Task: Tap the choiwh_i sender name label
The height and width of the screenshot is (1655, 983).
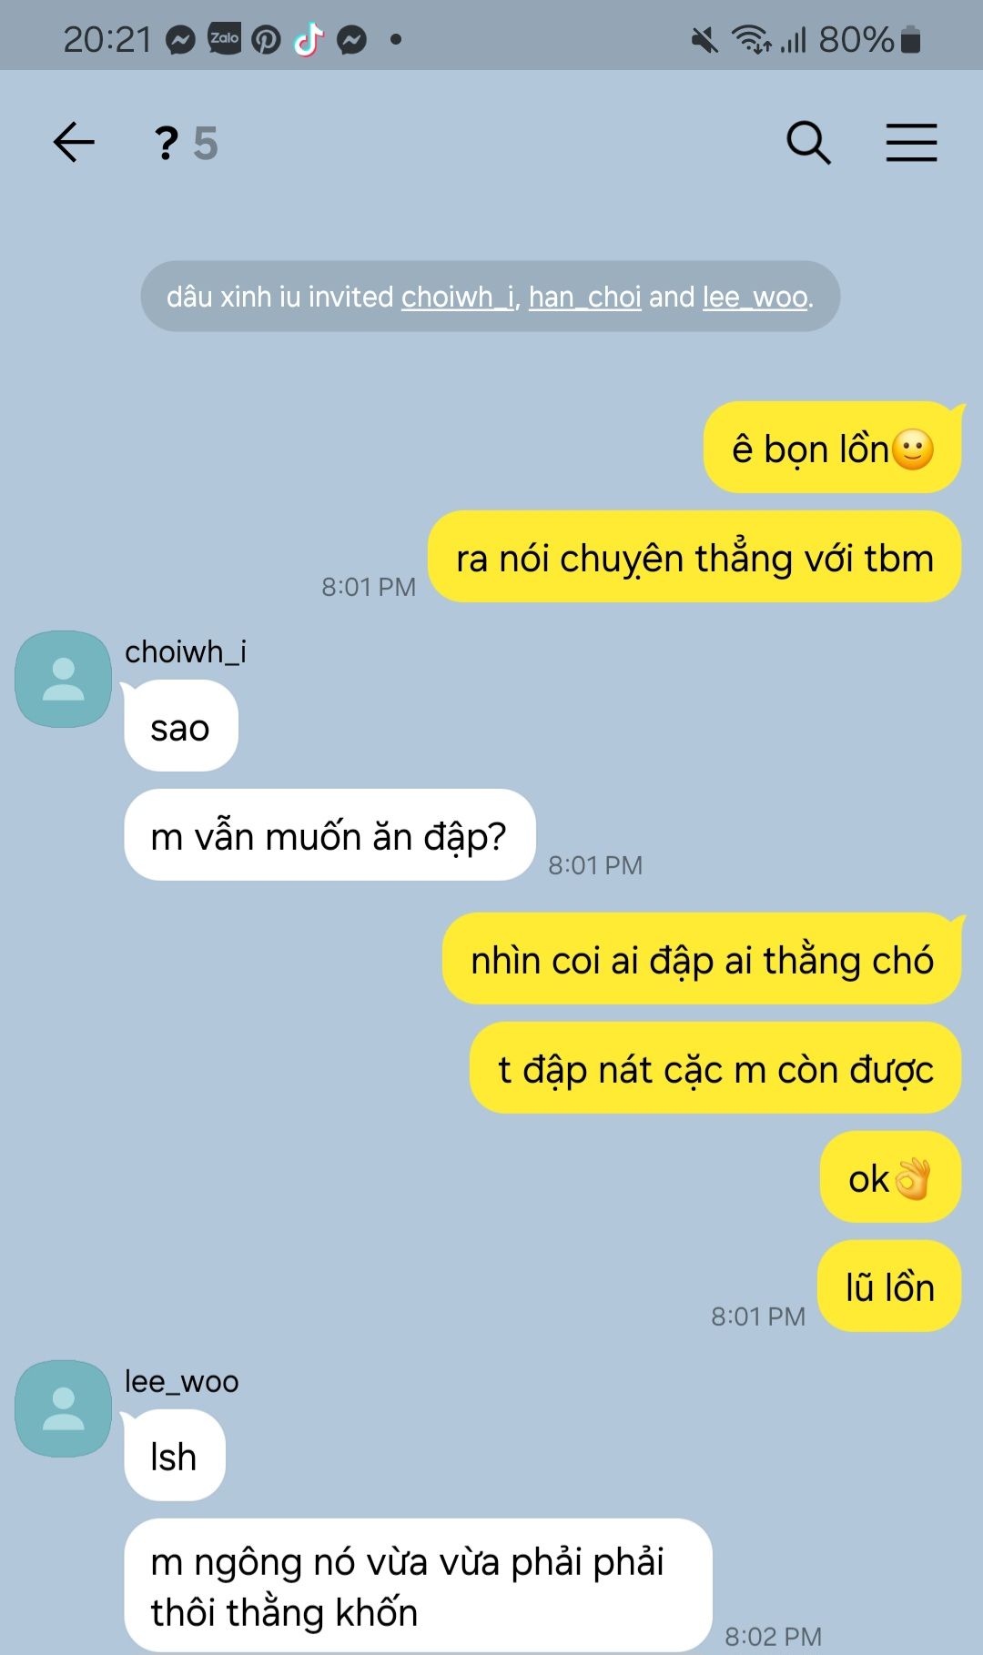Action: pos(186,651)
